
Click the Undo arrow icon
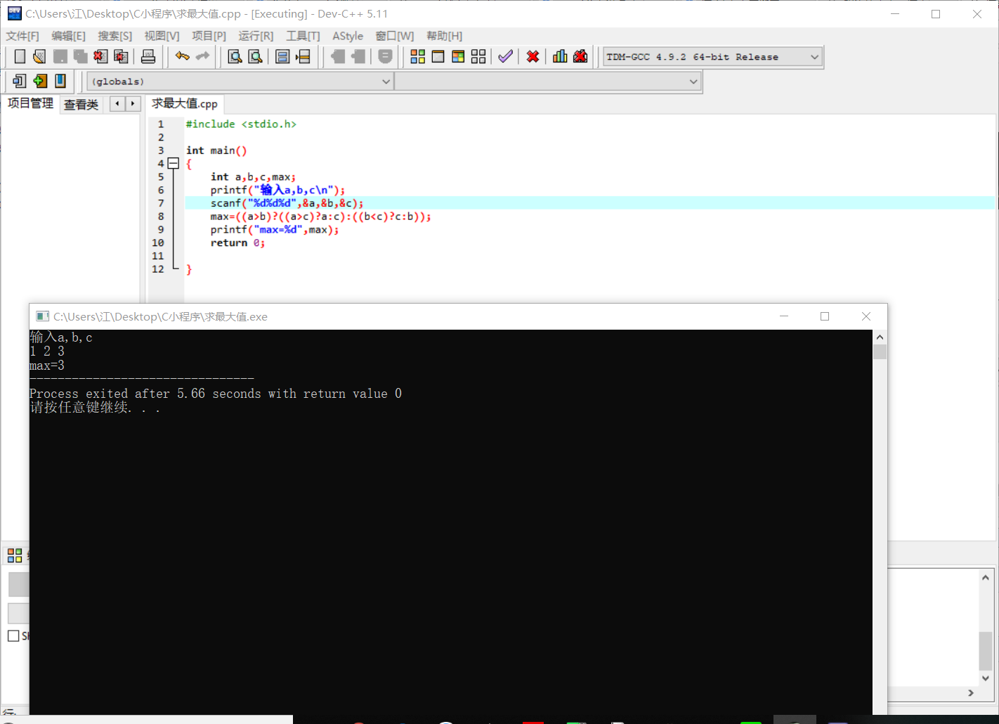(x=183, y=56)
